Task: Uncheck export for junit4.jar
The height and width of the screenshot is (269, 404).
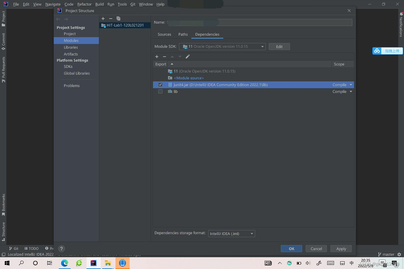Action: click(x=160, y=85)
